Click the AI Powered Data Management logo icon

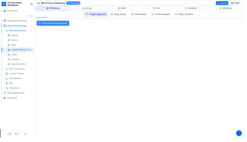point(4,4)
